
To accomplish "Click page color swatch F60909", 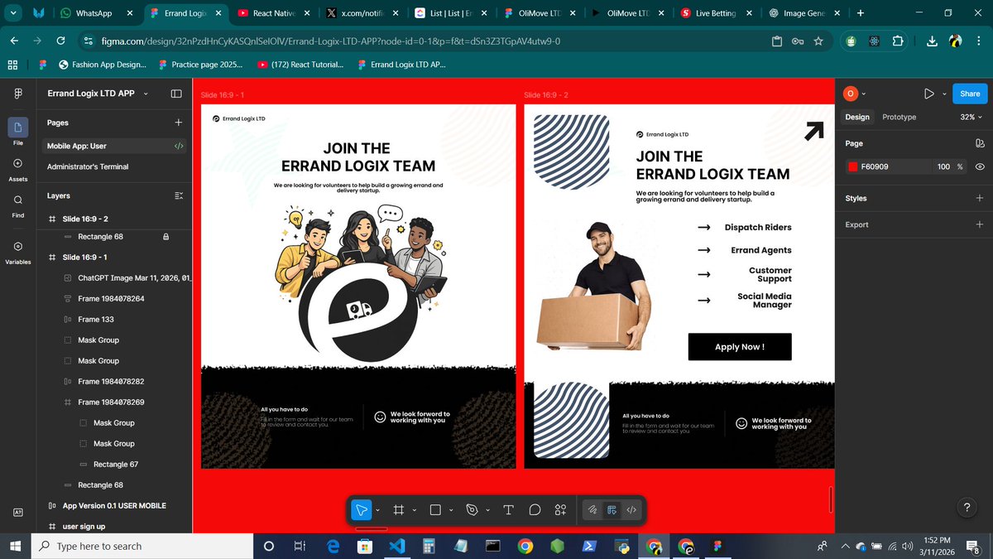I will 852,166.
